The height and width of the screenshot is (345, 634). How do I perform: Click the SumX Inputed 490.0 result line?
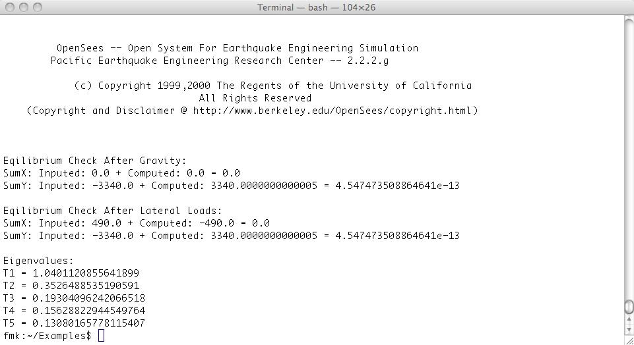[x=137, y=223]
